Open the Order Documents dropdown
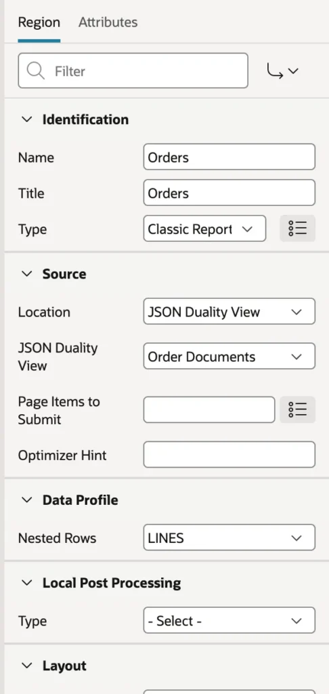This screenshot has height=694, width=329. coord(229,356)
